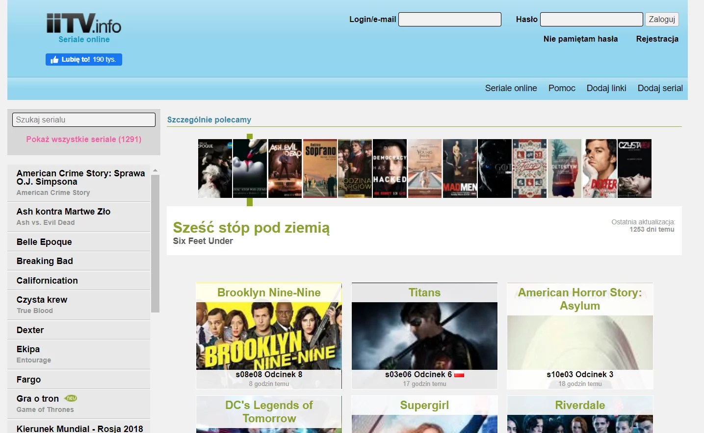
Task: Click the Facebook Lubię to thumbs-up icon
Action: [55, 59]
